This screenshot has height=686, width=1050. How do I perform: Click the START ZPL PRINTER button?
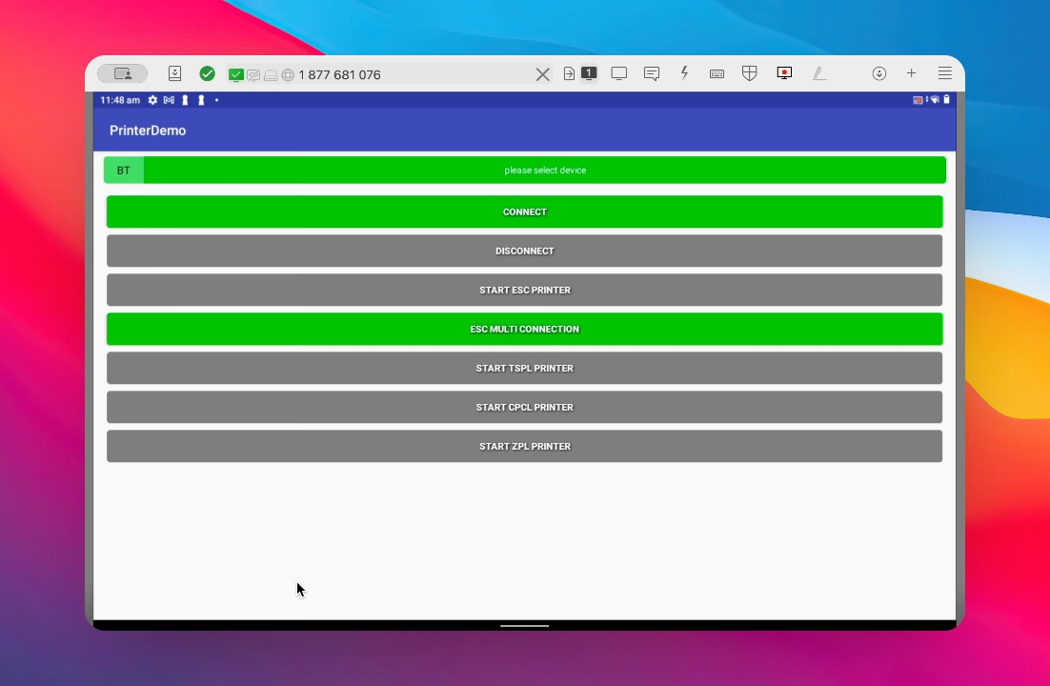(524, 446)
